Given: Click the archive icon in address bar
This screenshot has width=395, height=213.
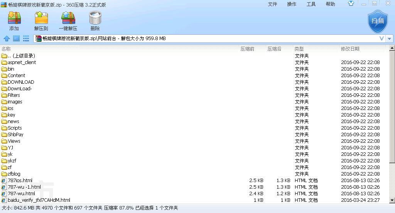Looking at the screenshot, I should pos(38,39).
